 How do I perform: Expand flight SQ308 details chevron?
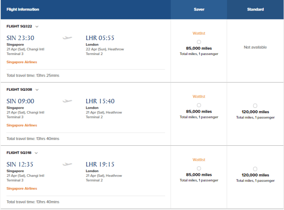[x=37, y=90]
